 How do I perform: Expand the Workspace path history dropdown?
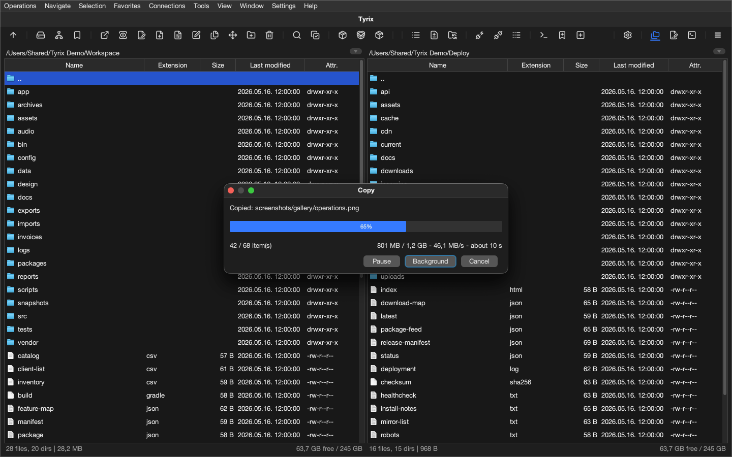(356, 51)
